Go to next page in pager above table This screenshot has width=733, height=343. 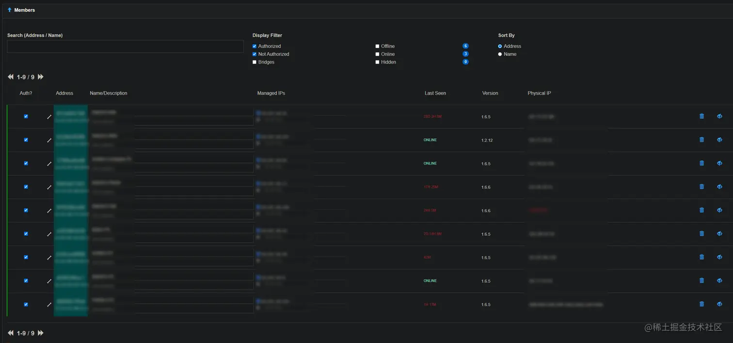click(41, 77)
